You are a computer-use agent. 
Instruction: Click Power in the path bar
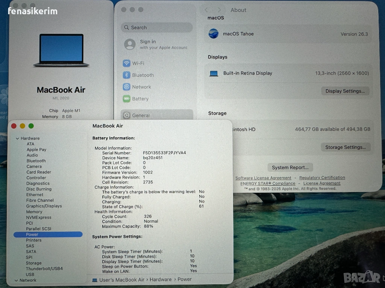[184, 279]
